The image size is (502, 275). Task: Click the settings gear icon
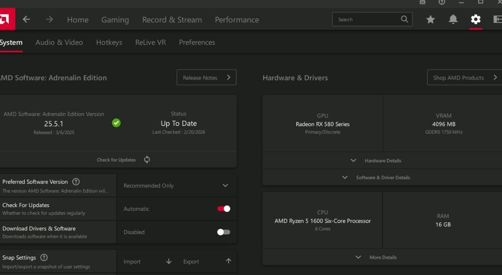coord(475,20)
